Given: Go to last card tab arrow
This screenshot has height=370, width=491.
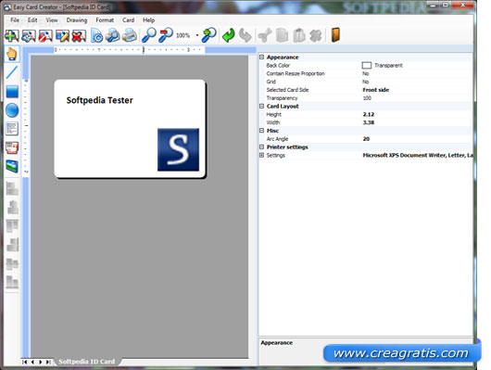Looking at the screenshot, I should point(48,362).
